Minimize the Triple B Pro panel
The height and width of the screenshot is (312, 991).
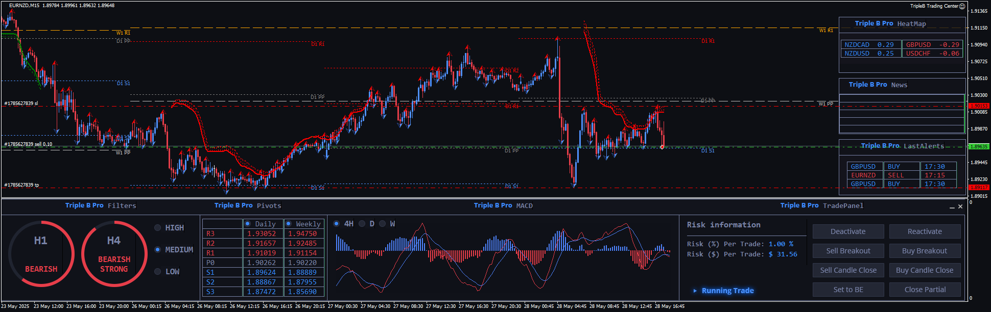(952, 207)
